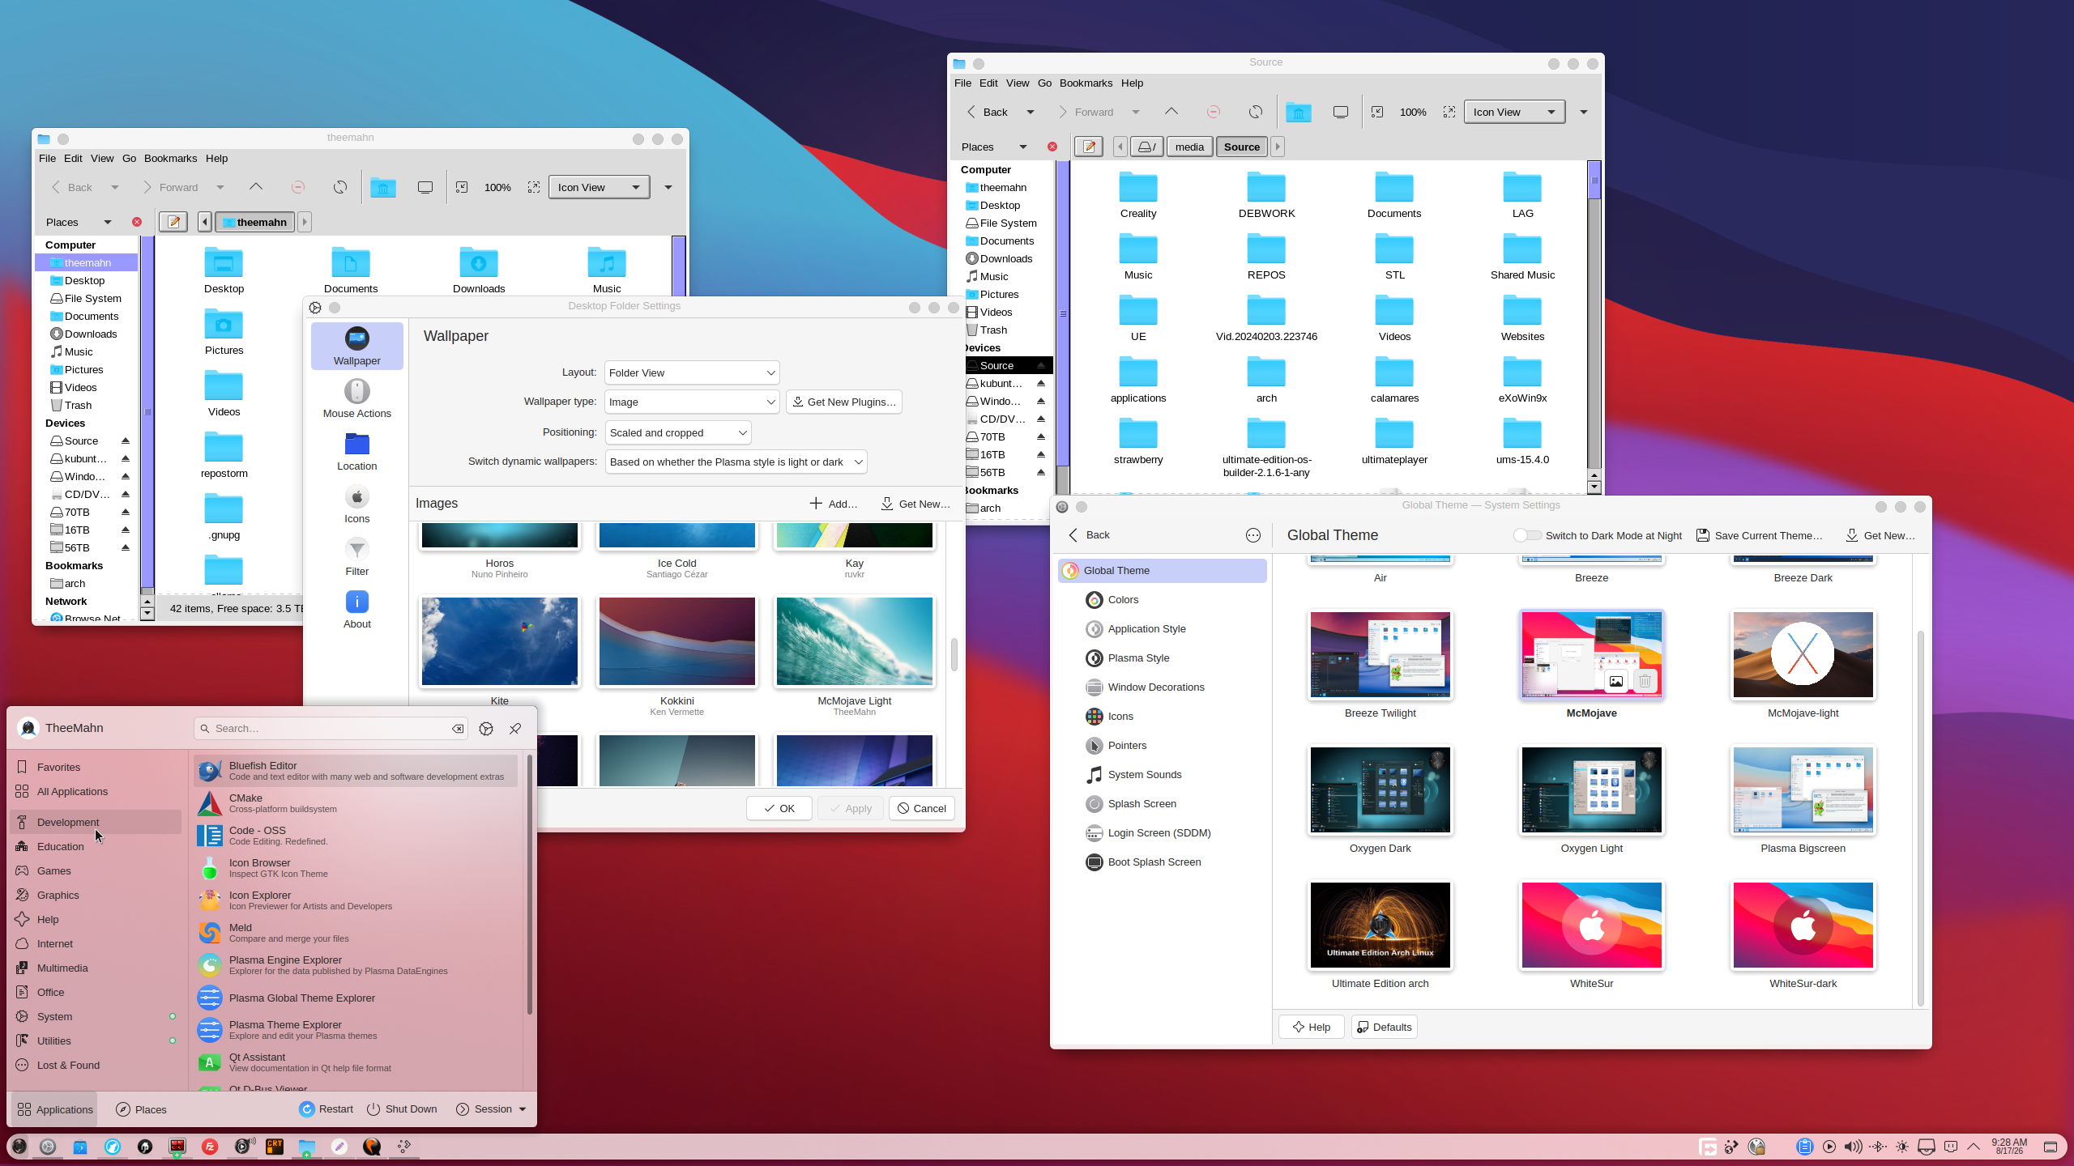Open the CRT terminal icon in taskbar
This screenshot has width=2074, height=1166.
[x=275, y=1146]
